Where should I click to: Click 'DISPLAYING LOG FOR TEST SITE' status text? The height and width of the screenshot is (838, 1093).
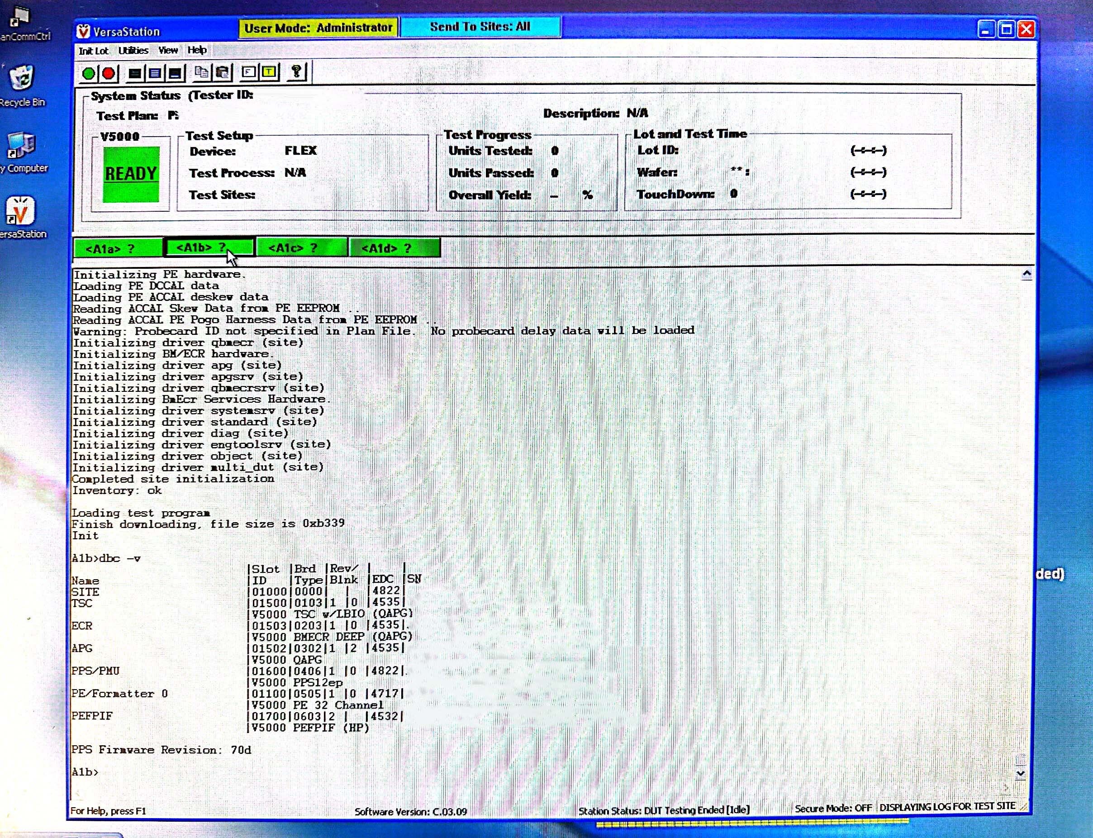(947, 807)
